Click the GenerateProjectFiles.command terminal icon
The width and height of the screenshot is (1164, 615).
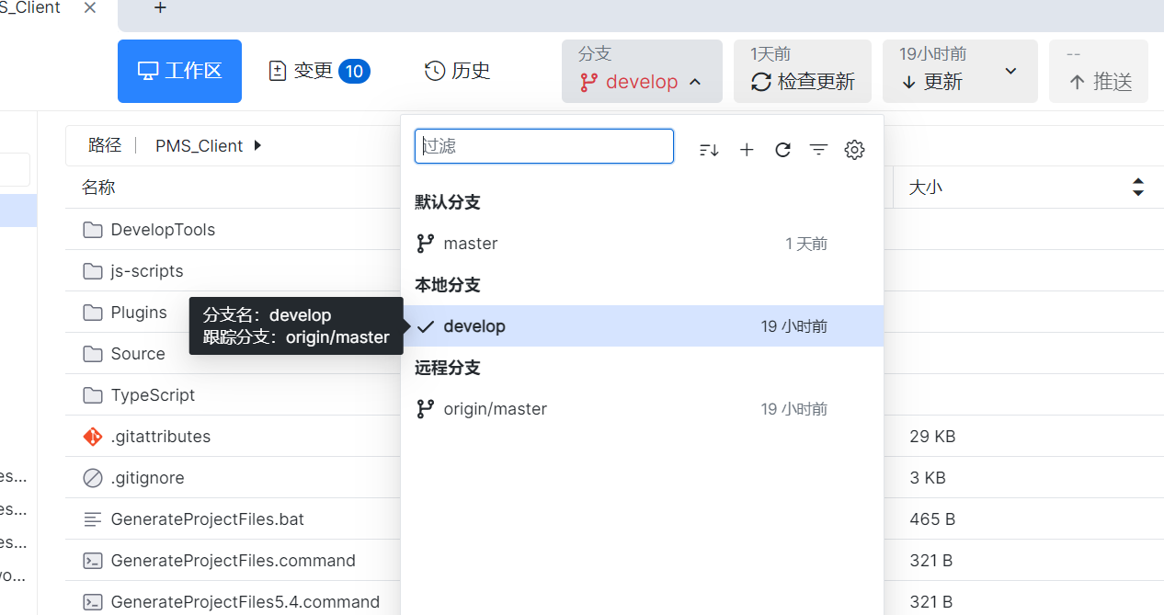click(x=93, y=561)
